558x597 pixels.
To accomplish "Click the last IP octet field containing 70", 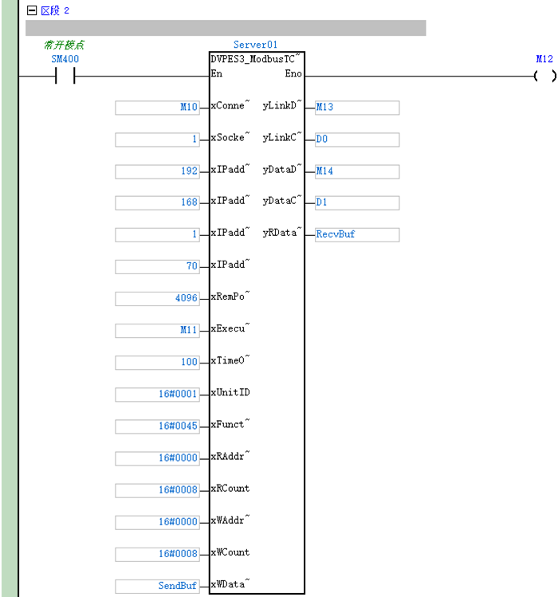I will tap(157, 267).
